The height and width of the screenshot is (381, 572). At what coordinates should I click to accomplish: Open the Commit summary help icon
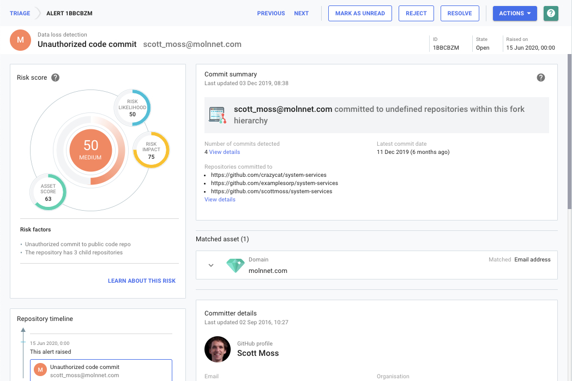[x=540, y=78]
